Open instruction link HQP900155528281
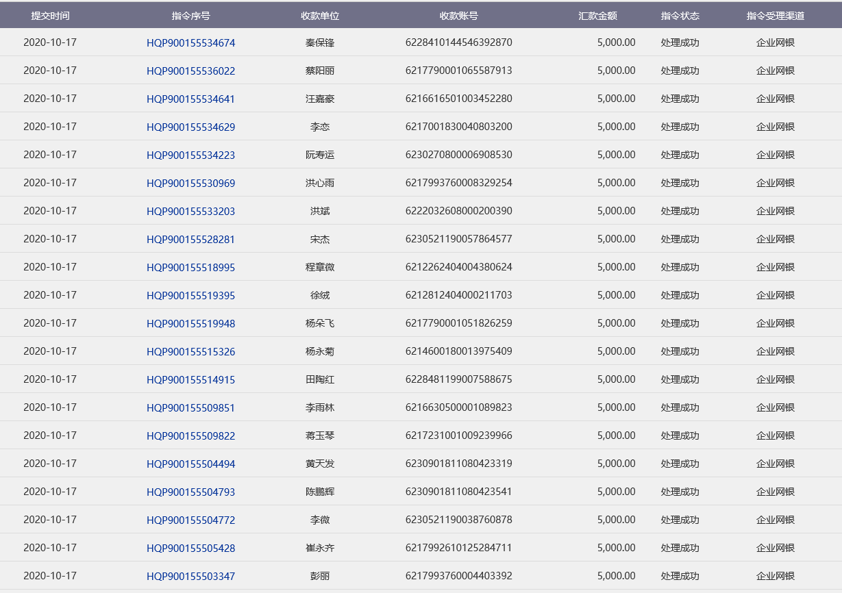Screen dimensions: 842x593 tap(190, 240)
